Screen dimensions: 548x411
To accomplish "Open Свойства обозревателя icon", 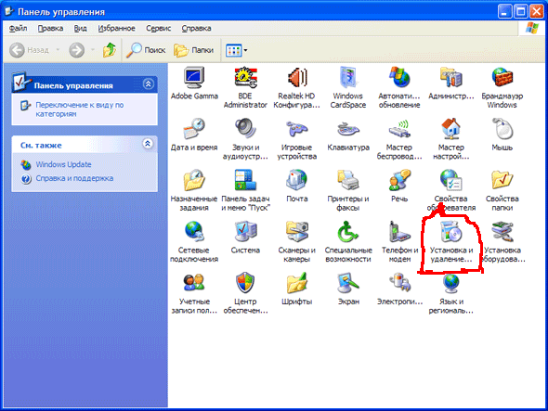I will (x=450, y=181).
